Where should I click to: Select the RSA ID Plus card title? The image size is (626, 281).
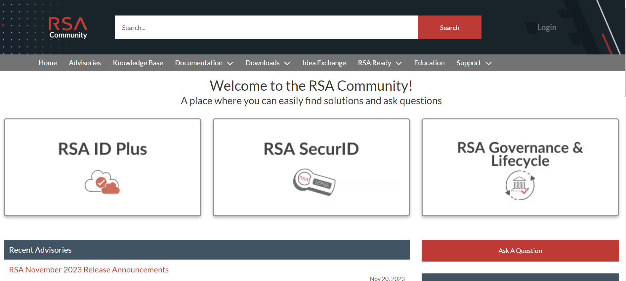[103, 149]
